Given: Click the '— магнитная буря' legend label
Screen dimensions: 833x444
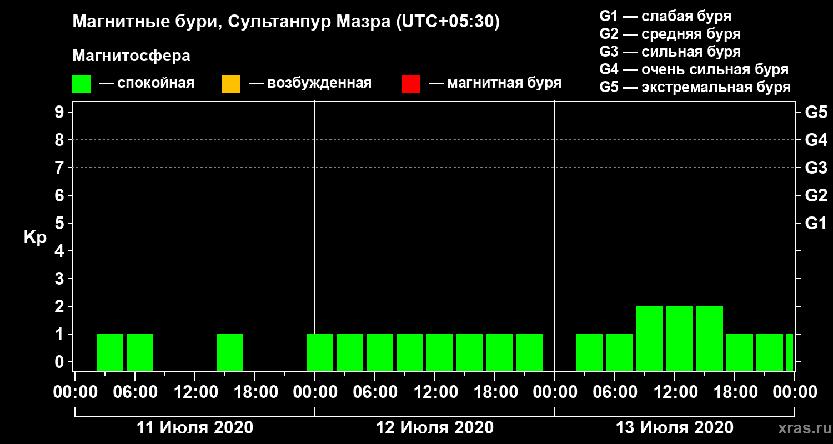Looking at the screenshot, I should pos(495,83).
